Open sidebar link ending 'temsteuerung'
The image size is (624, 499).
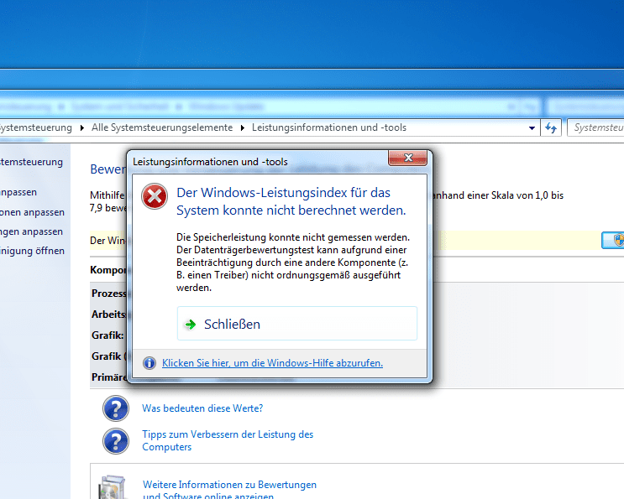coord(31,162)
